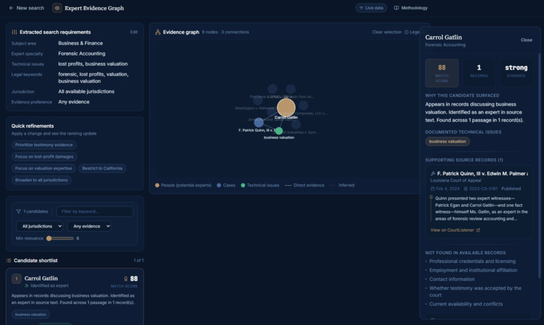Screen dimensions: 544x325
Task: Click the match score badge icon
Action: pos(126,279)
